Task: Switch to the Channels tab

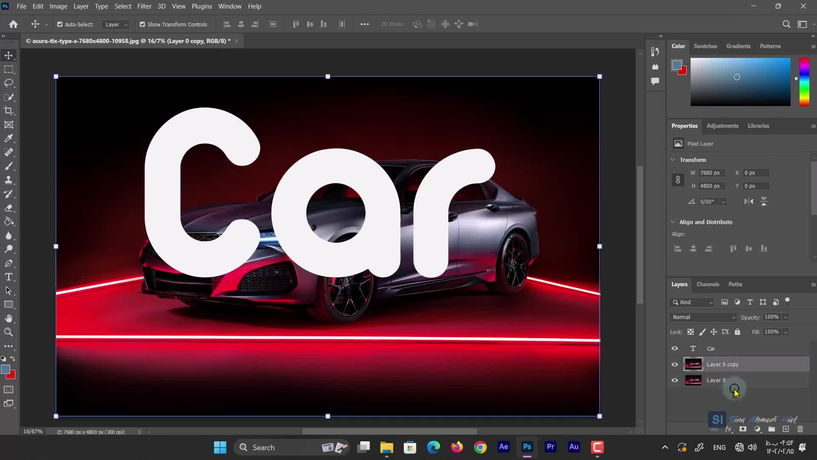Action: 708,285
